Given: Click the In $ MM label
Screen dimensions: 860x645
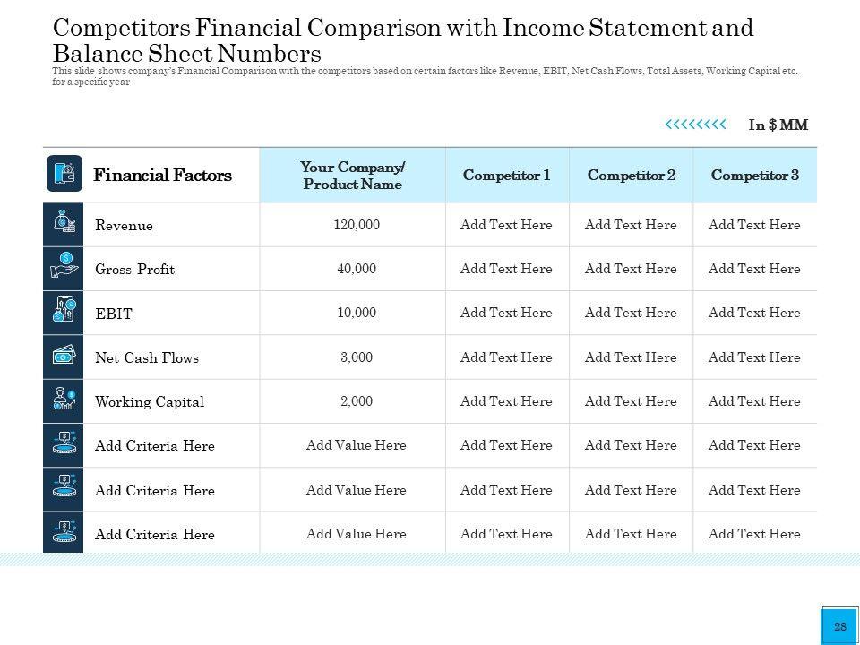Looking at the screenshot, I should pyautogui.click(x=778, y=125).
